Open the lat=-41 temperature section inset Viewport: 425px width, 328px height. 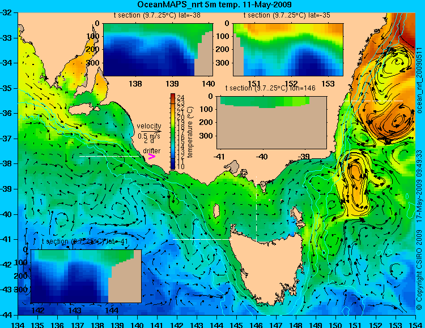click(x=86, y=276)
